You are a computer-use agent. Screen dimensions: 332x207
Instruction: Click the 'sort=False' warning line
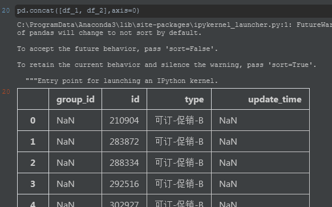(118, 49)
